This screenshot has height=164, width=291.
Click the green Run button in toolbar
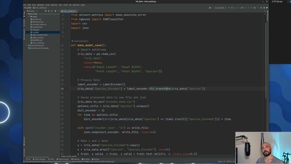pyautogui.click(x=229, y=8)
